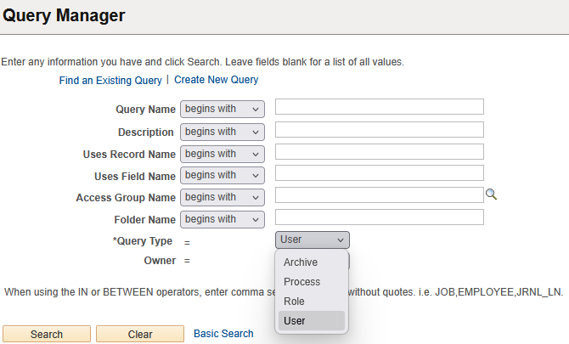This screenshot has width=569, height=344.
Task: Open the Uses Field Name operator dropdown
Action: 223,175
